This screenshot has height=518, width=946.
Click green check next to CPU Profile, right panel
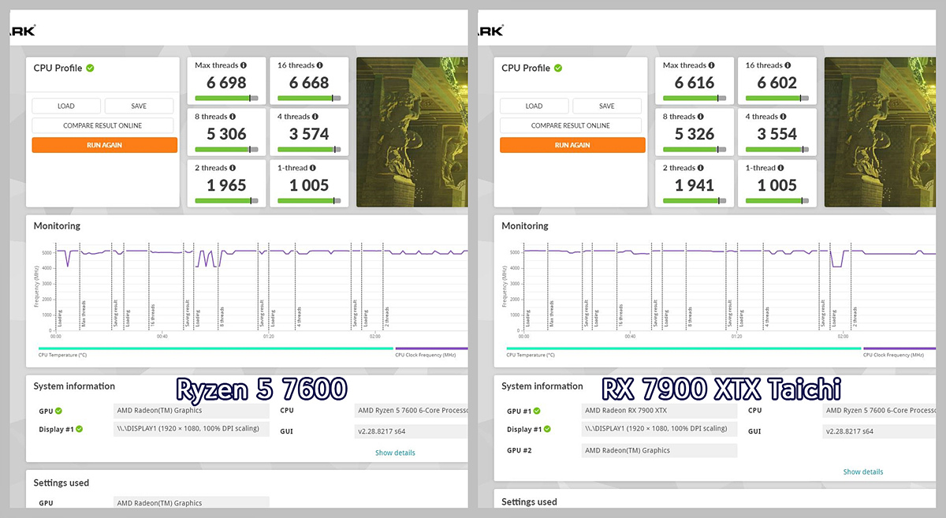(x=558, y=68)
